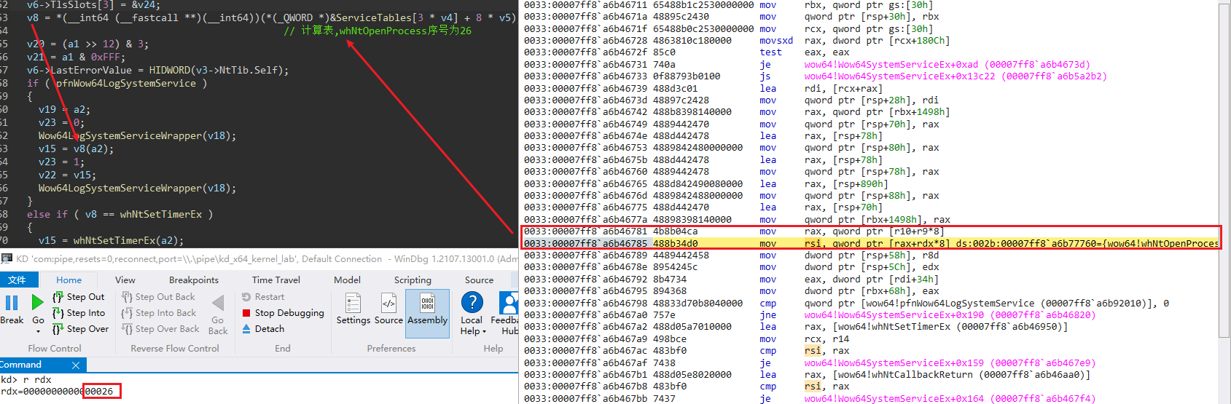Open the Feedback Hub icon
Viewport: 1231px width, 404px height.
(508, 302)
